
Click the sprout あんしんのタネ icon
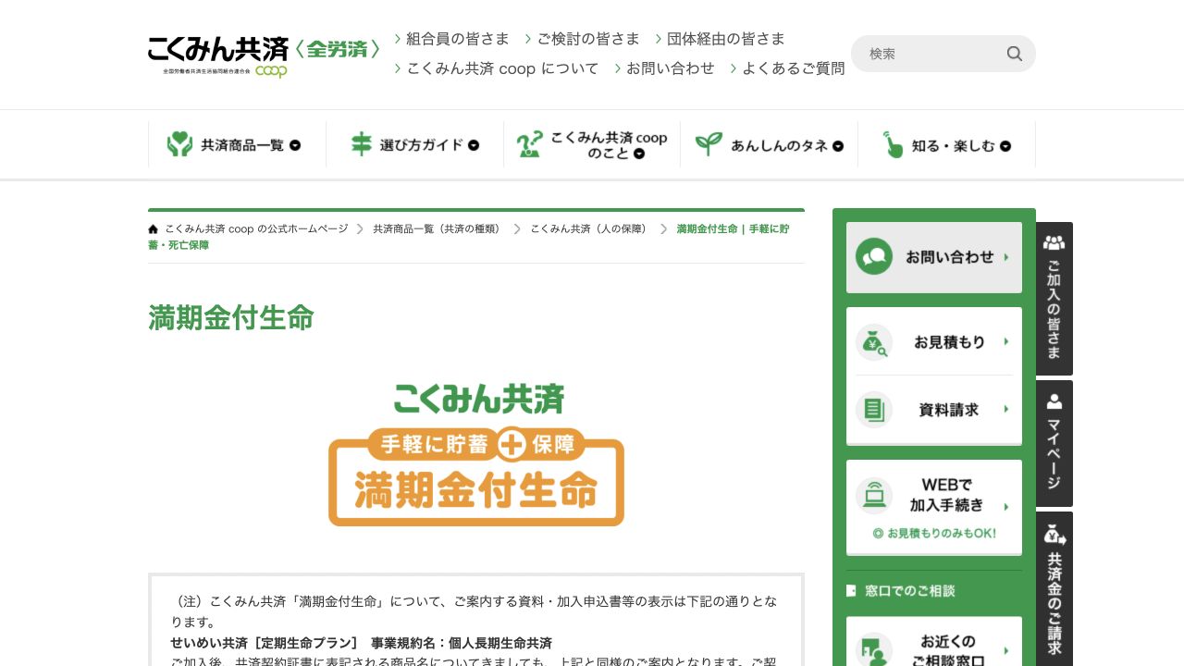(x=709, y=144)
